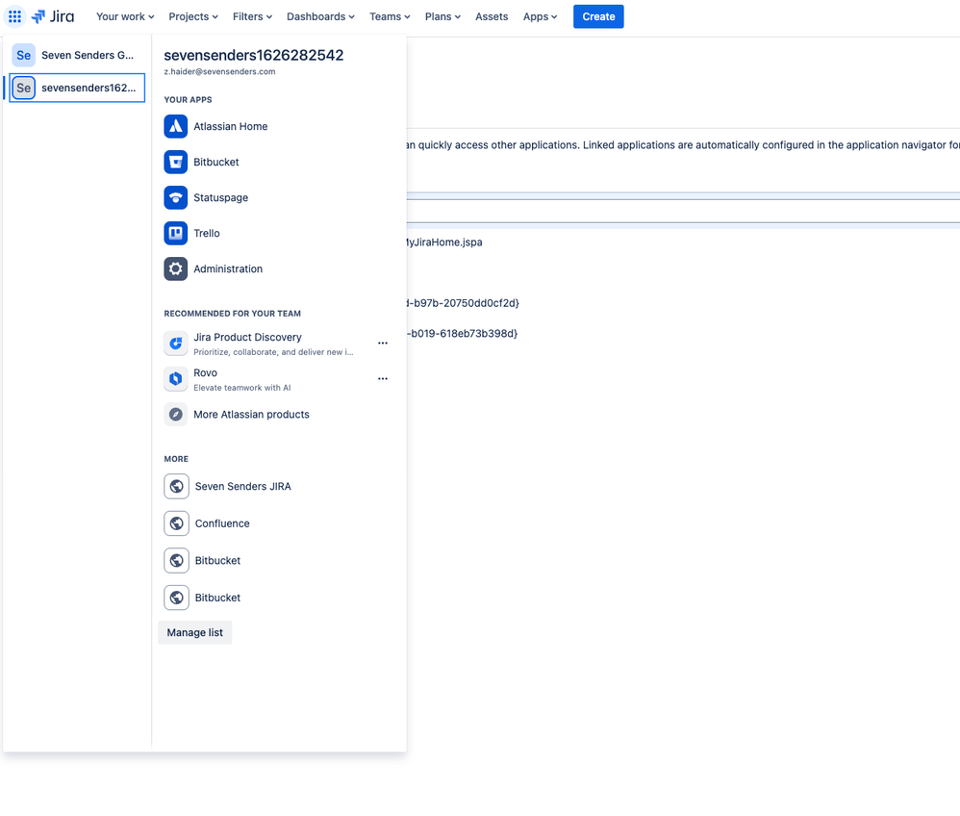The height and width of the screenshot is (816, 960).
Task: Click the Jira logo
Action: 53,16
